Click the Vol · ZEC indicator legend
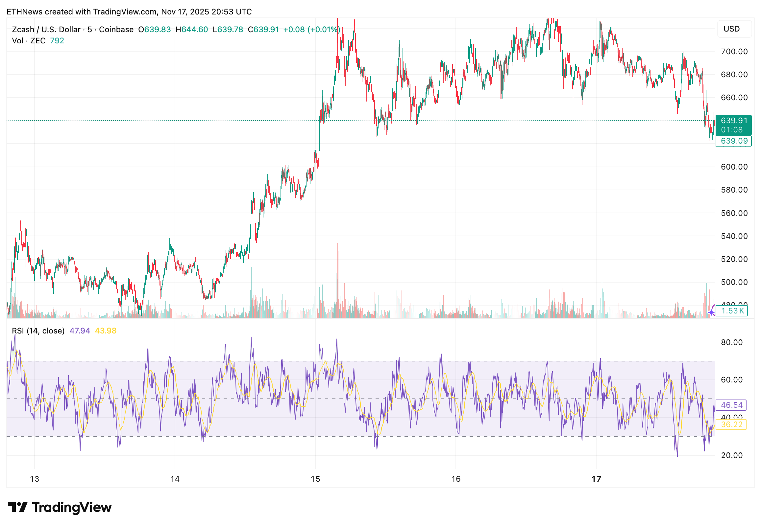Image resolution: width=761 pixels, height=527 pixels. [28, 41]
